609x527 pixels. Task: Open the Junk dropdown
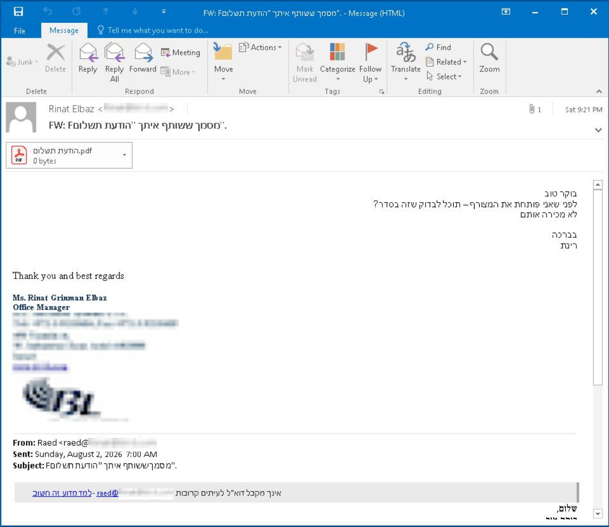(x=22, y=62)
